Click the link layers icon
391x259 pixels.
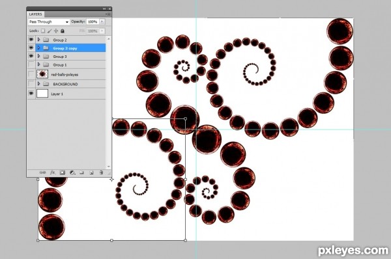coord(42,172)
